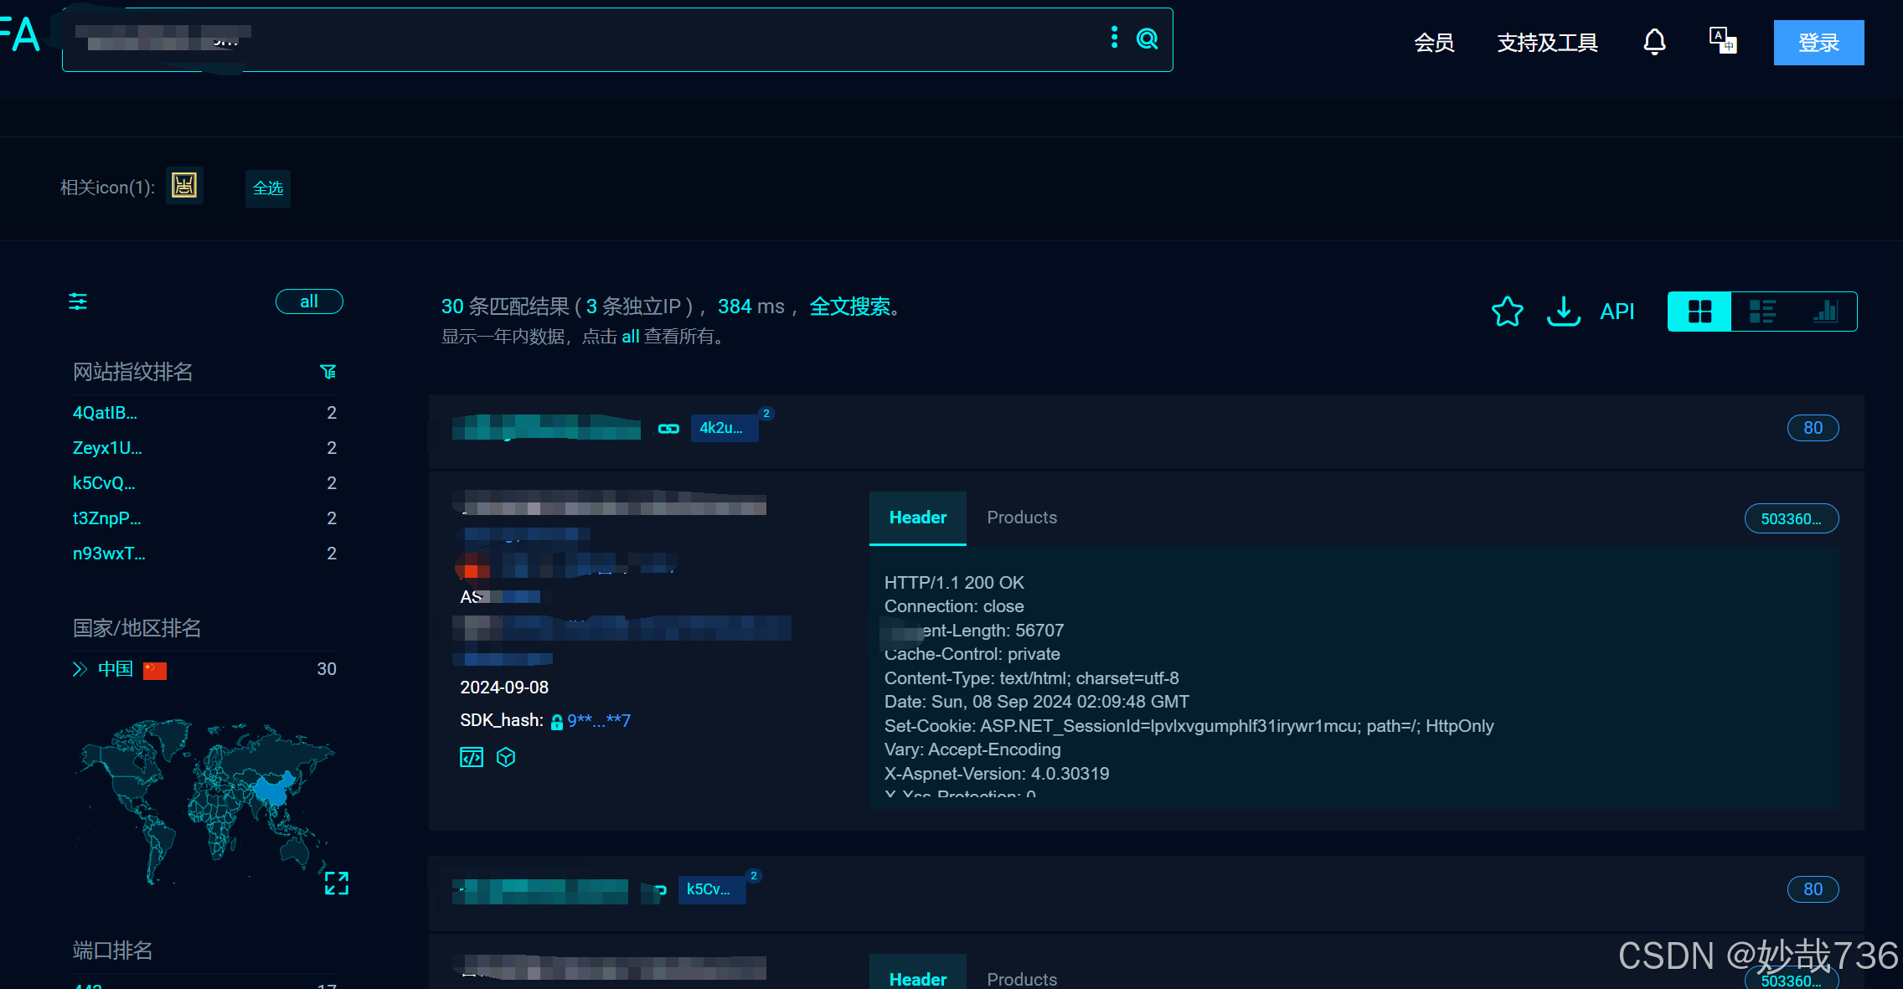The width and height of the screenshot is (1903, 989).
Task: Click the 全文搜索 link
Action: click(x=849, y=306)
